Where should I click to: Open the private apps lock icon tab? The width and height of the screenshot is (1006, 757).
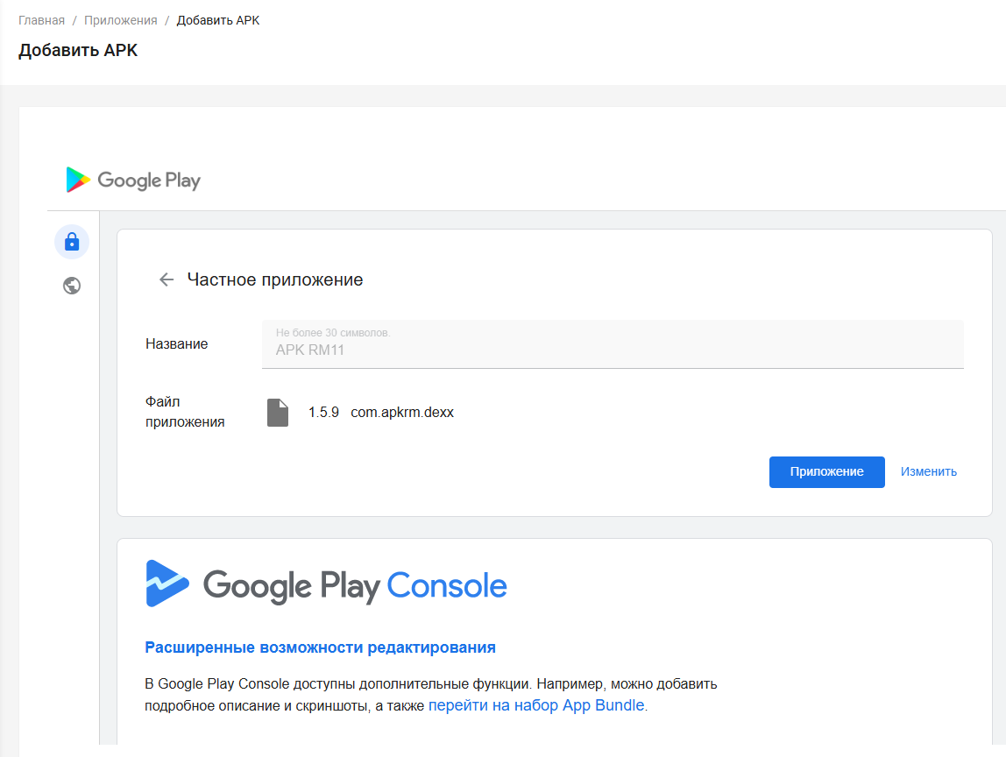(72, 242)
